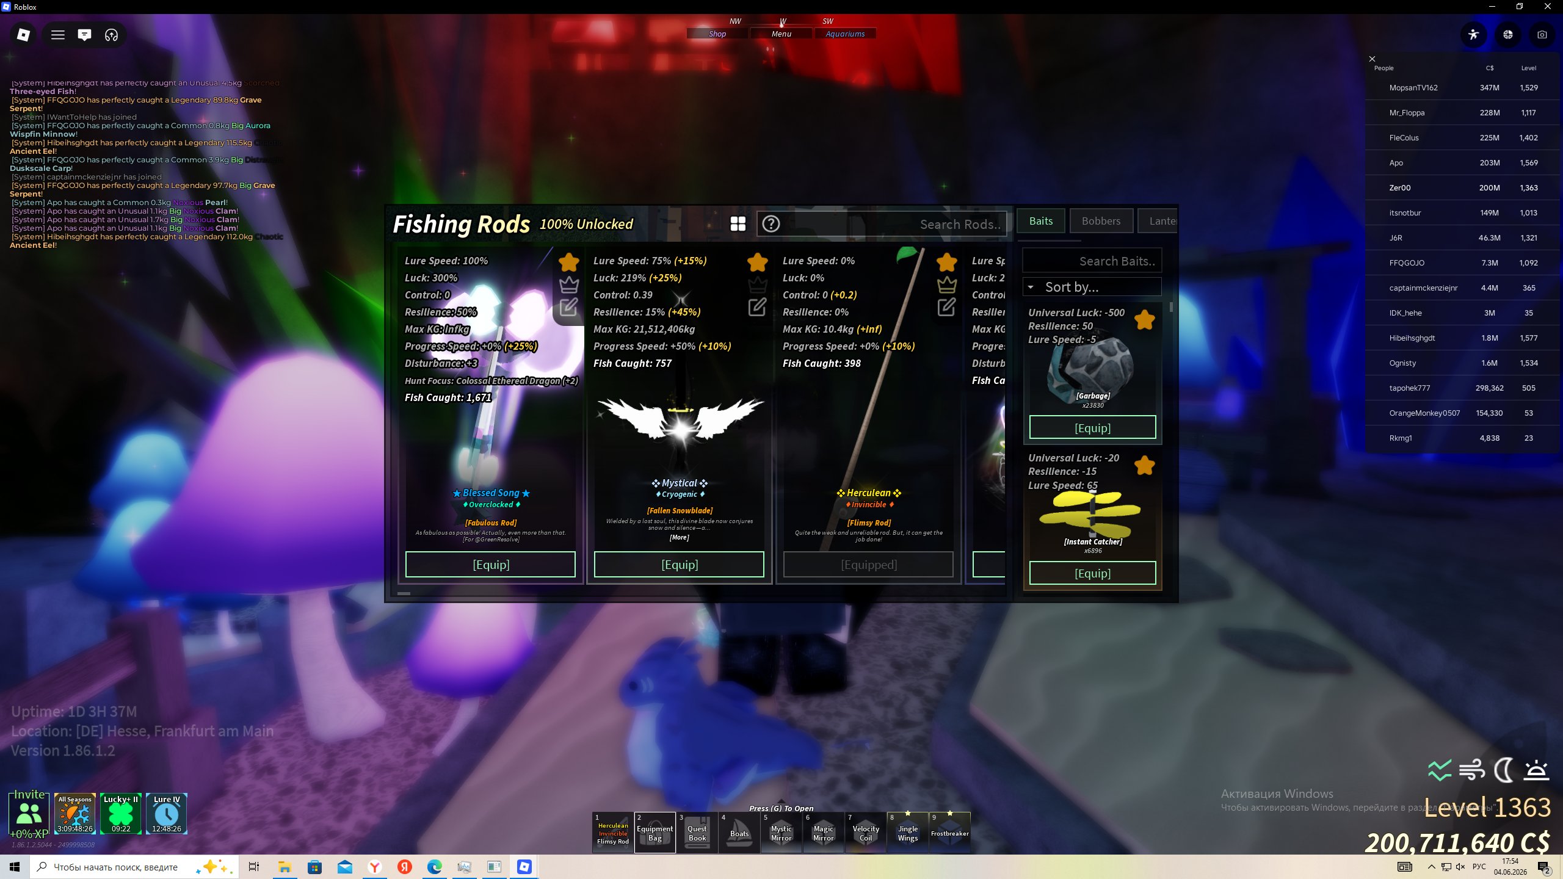Image resolution: width=1563 pixels, height=879 pixels.
Task: Equip the Garbage bait
Action: 1092,427
